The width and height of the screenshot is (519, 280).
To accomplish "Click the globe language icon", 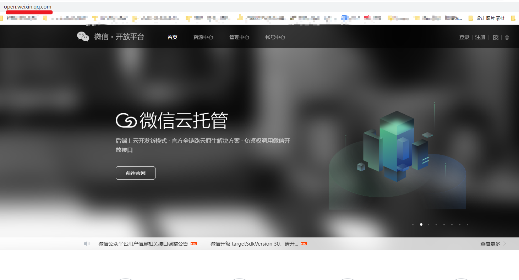I will pyautogui.click(x=507, y=38).
